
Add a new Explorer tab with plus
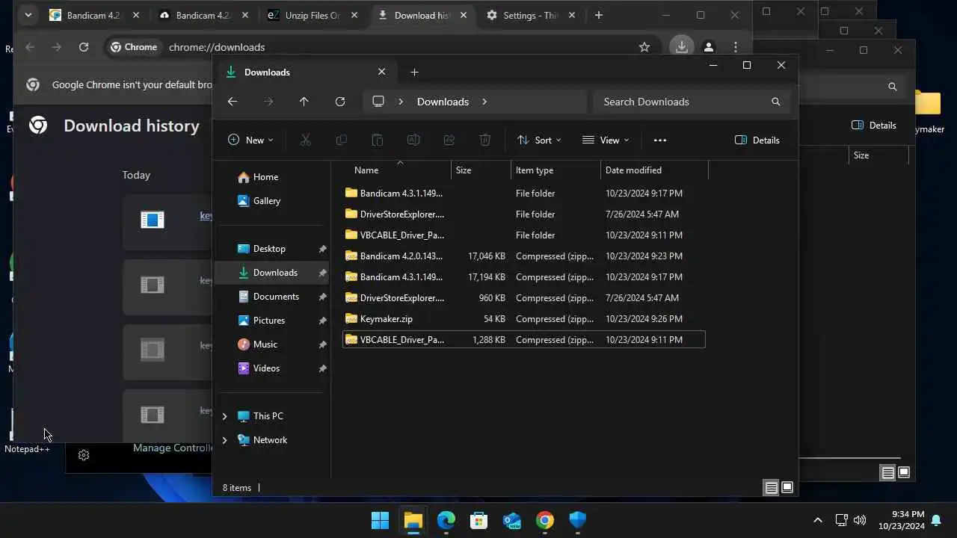click(414, 72)
